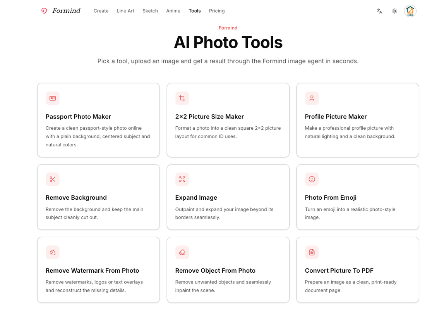Viewport: 432px width, 309px height.
Task: Open the Passport Photo Maker title
Action: (x=78, y=117)
